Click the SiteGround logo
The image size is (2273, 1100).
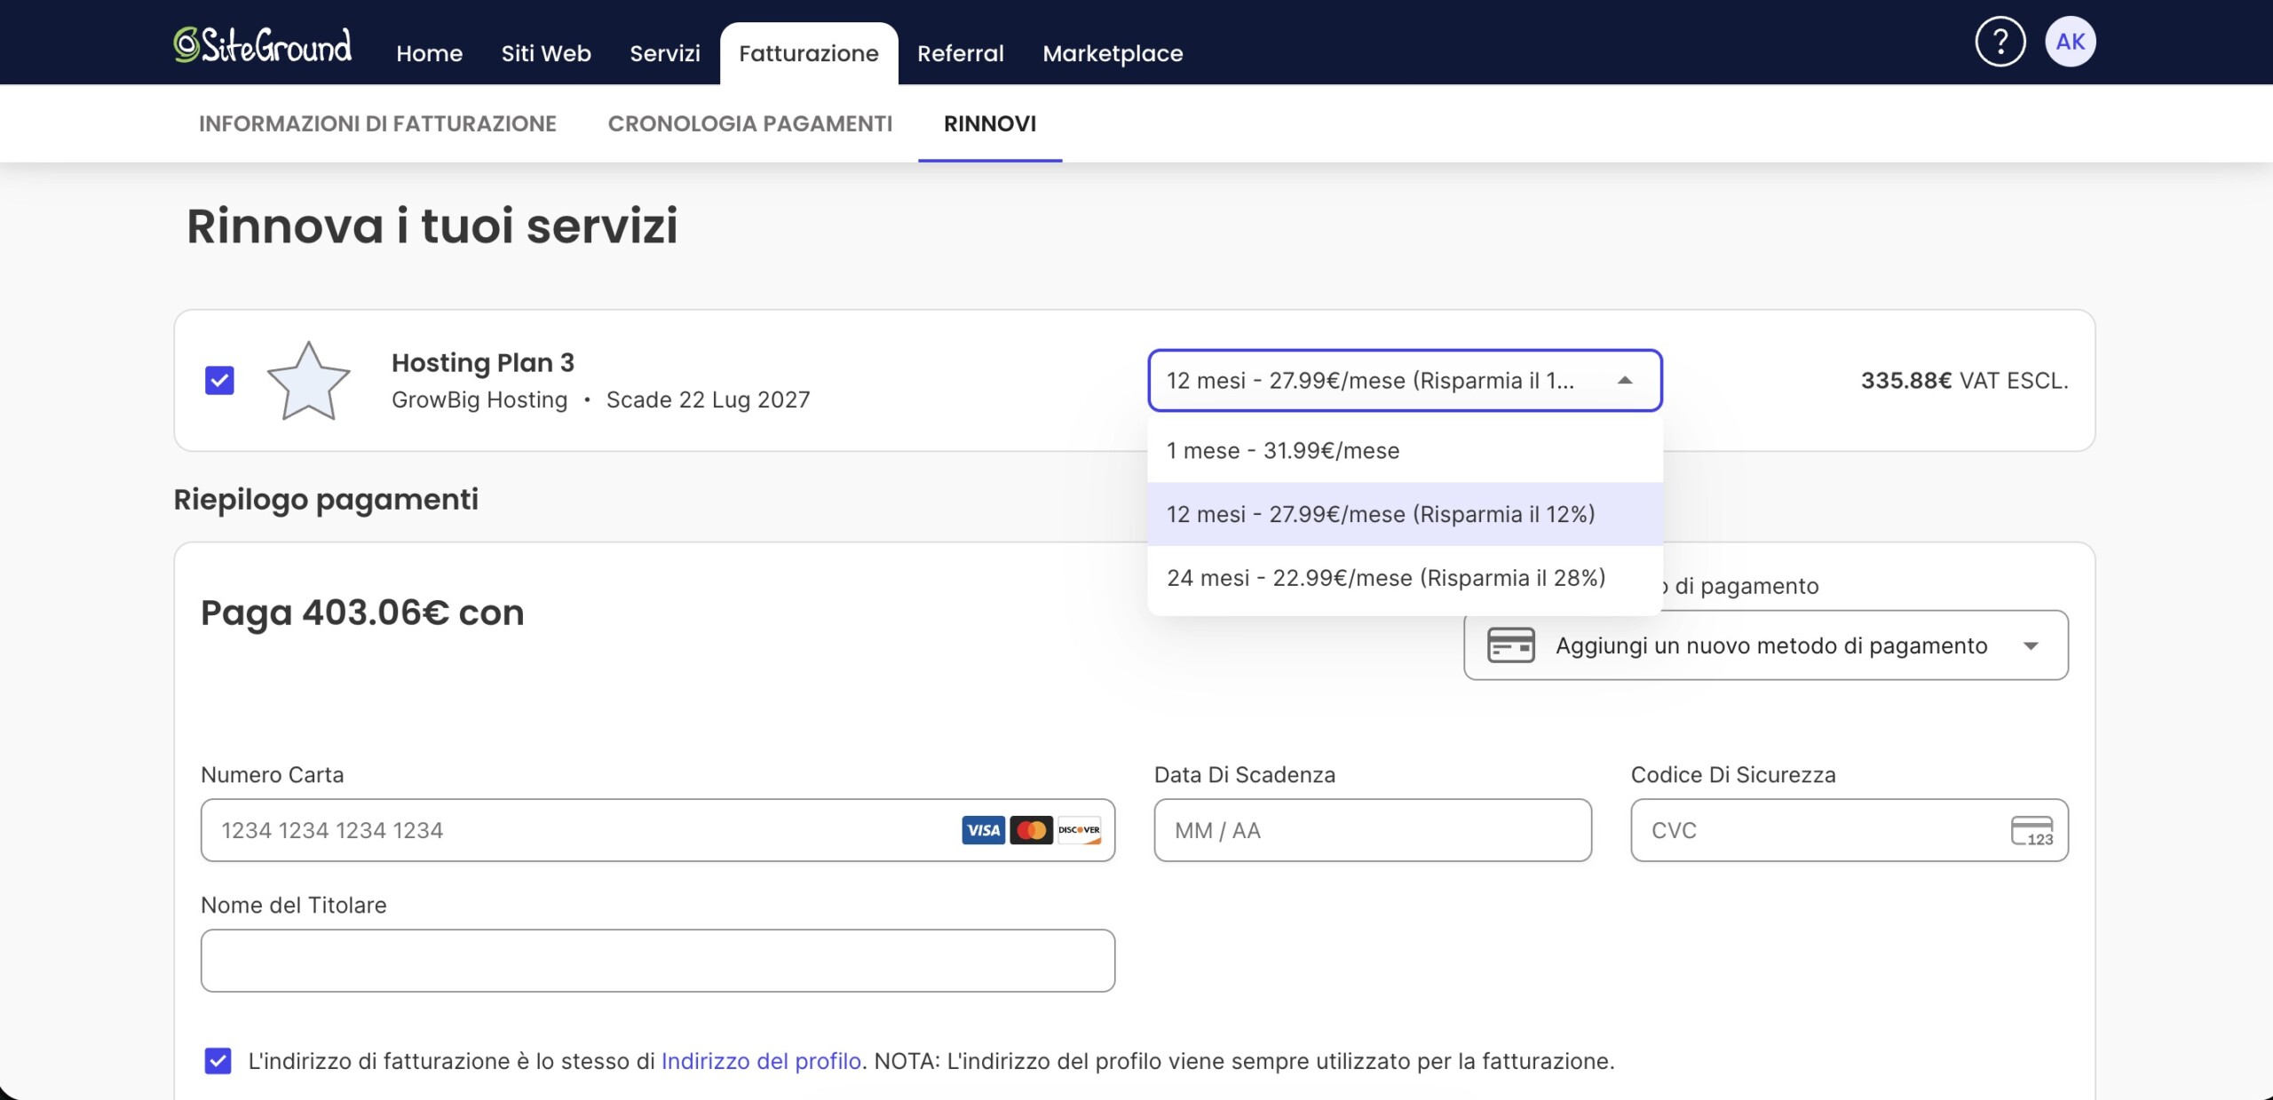coord(263,44)
